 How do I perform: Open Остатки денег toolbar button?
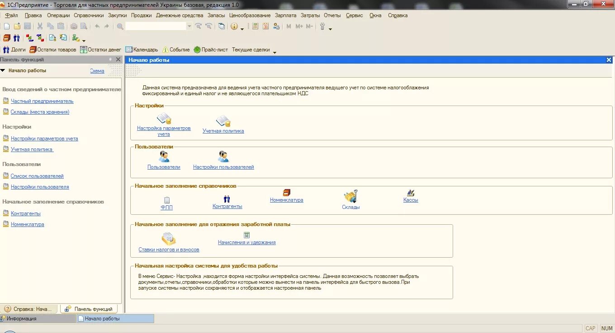pyautogui.click(x=101, y=50)
